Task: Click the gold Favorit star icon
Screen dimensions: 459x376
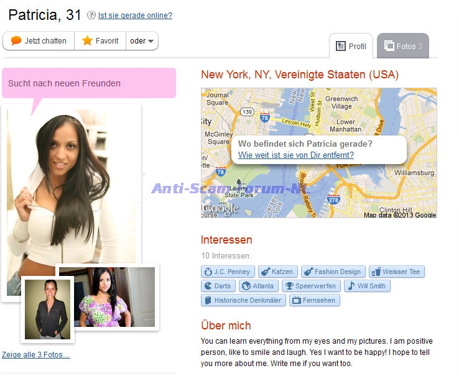Action: pyautogui.click(x=87, y=40)
